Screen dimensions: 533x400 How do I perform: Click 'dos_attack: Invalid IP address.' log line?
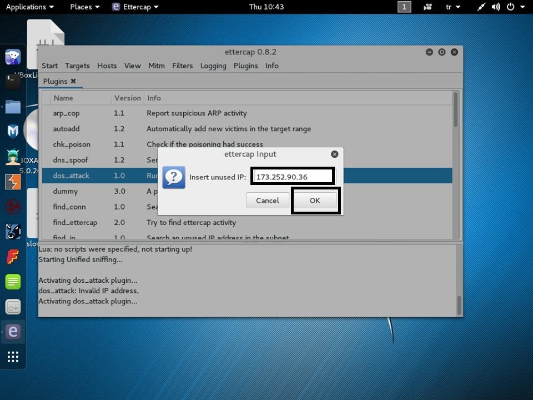click(89, 291)
